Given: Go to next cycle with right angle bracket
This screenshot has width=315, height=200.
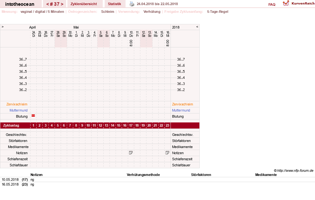Looking at the screenshot, I should 62,4.
